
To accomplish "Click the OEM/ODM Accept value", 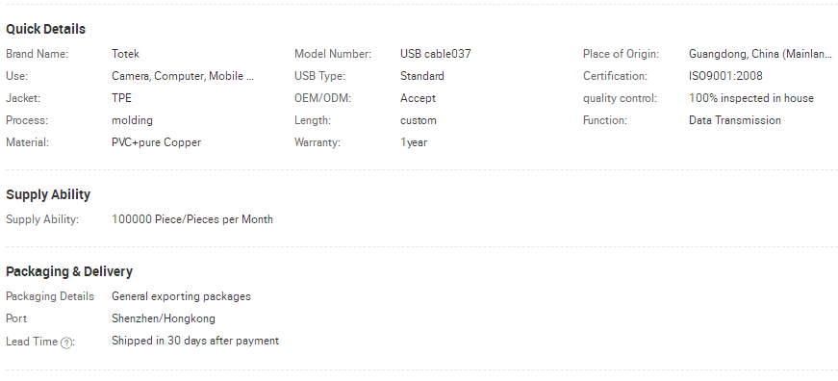I will click(418, 98).
